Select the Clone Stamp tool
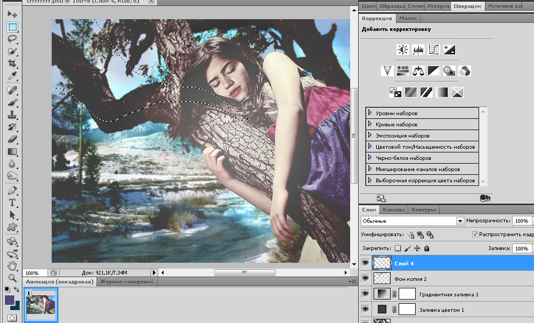This screenshot has height=323, width=534. point(12,115)
